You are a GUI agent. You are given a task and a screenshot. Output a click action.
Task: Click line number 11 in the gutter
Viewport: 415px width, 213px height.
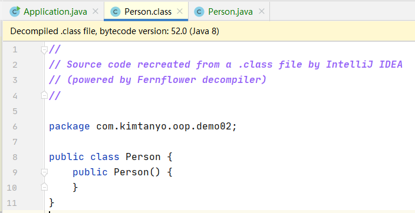pos(12,203)
